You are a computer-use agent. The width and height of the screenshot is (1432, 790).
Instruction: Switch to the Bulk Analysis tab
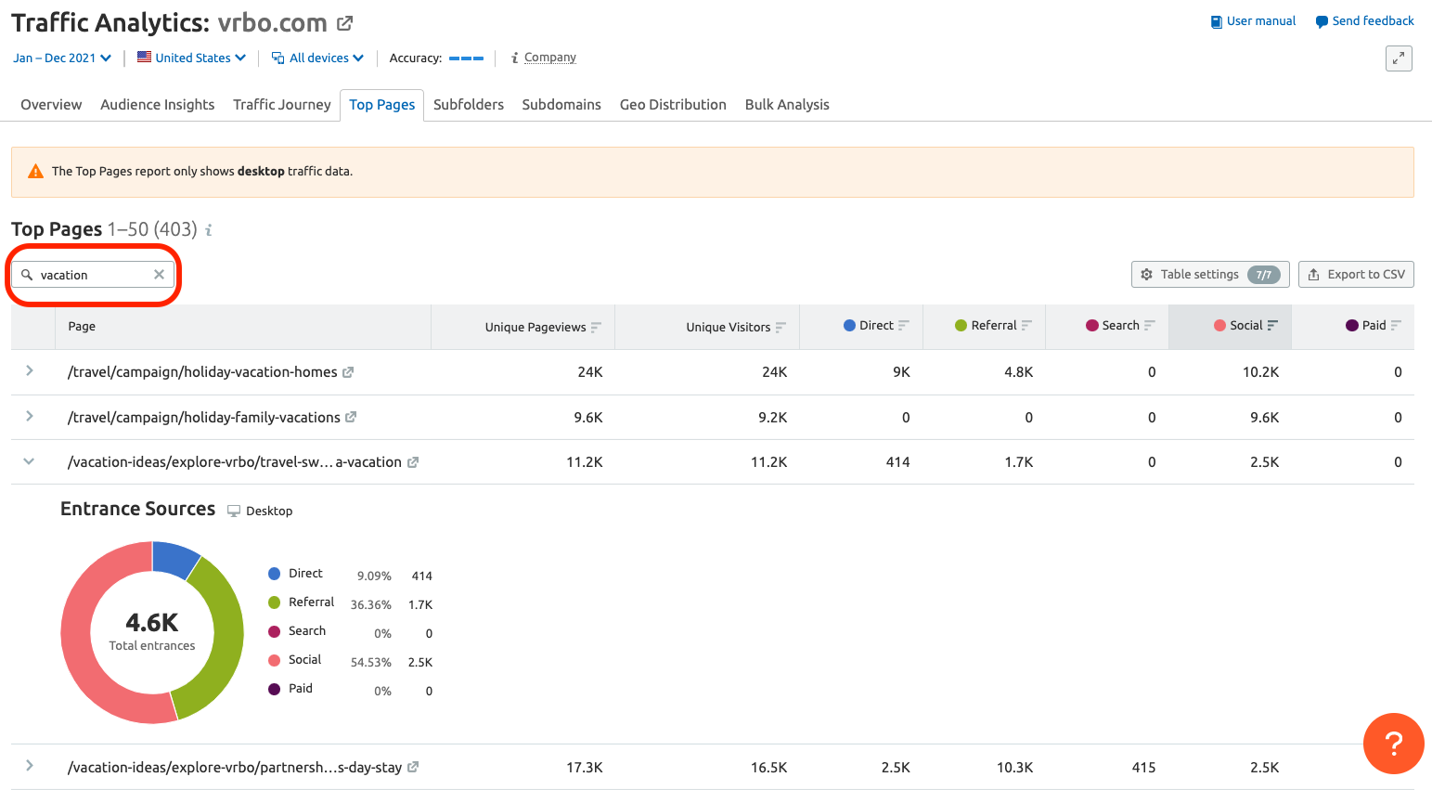point(787,105)
